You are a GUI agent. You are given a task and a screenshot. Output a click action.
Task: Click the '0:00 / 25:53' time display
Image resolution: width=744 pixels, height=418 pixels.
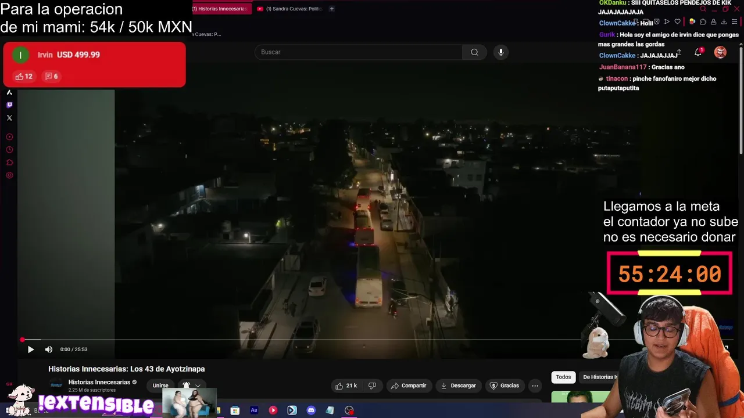(x=74, y=349)
